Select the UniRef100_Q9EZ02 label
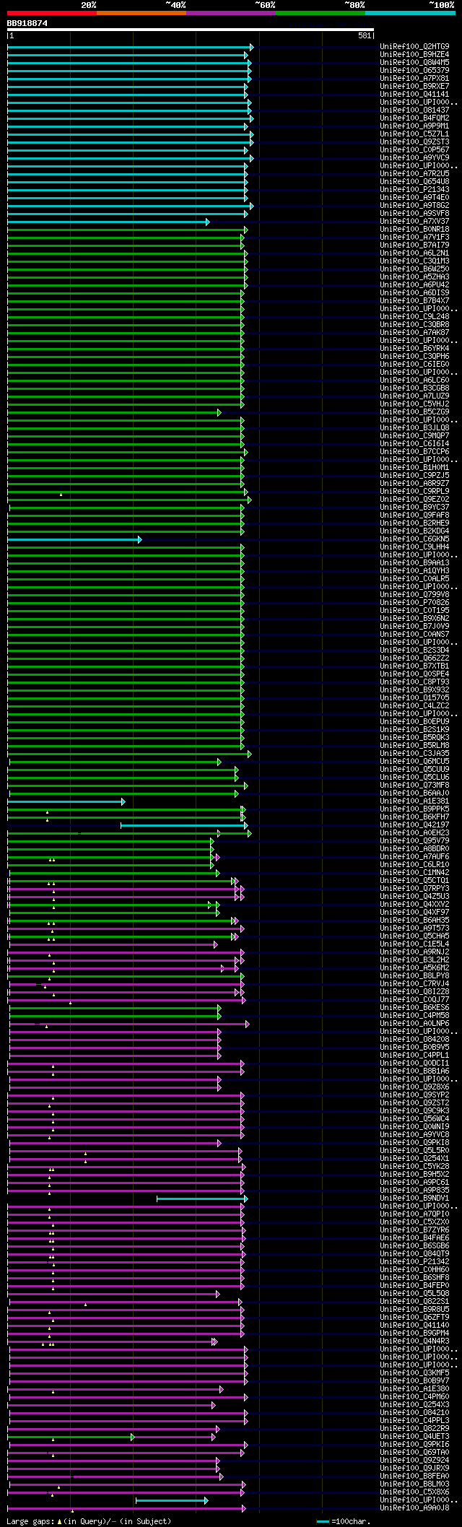 coord(414,499)
